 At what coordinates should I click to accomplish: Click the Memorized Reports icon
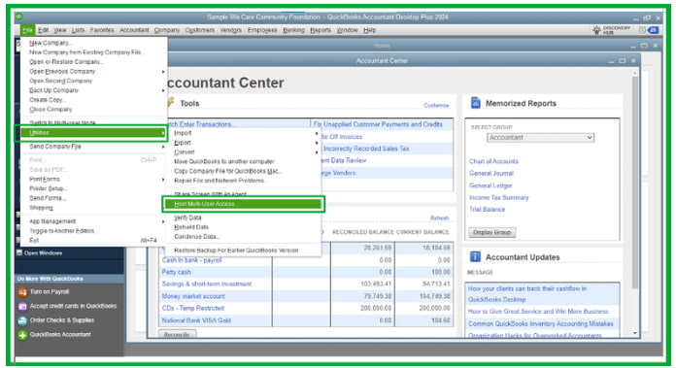tap(475, 103)
